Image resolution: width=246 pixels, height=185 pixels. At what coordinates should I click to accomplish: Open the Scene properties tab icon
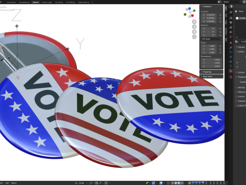coord(231,32)
